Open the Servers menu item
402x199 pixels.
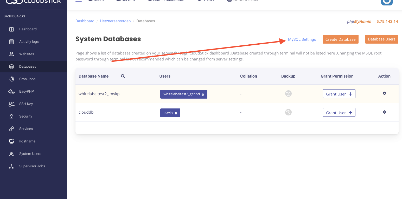coord(125,1)
